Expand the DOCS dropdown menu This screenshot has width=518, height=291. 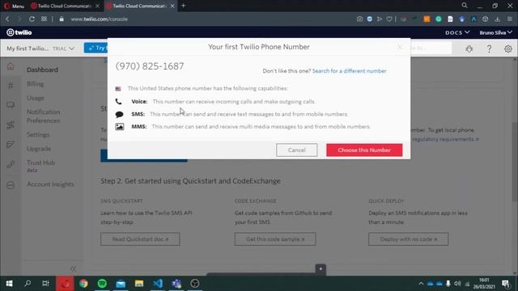[457, 32]
